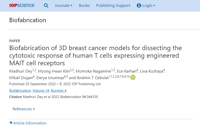Image resolution: width=200 pixels, height=133 pixels.
Task: Click author name Momoka Nagamine
Action: pos(94,71)
